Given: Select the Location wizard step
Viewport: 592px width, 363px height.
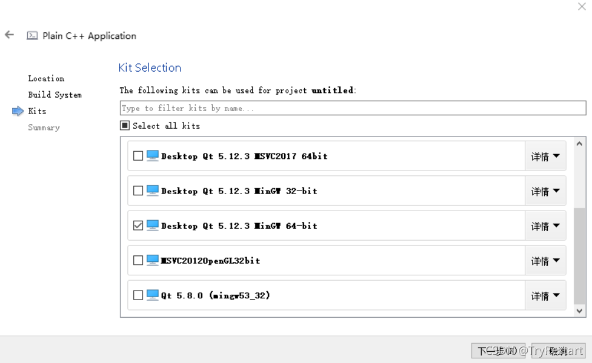Looking at the screenshot, I should (46, 78).
